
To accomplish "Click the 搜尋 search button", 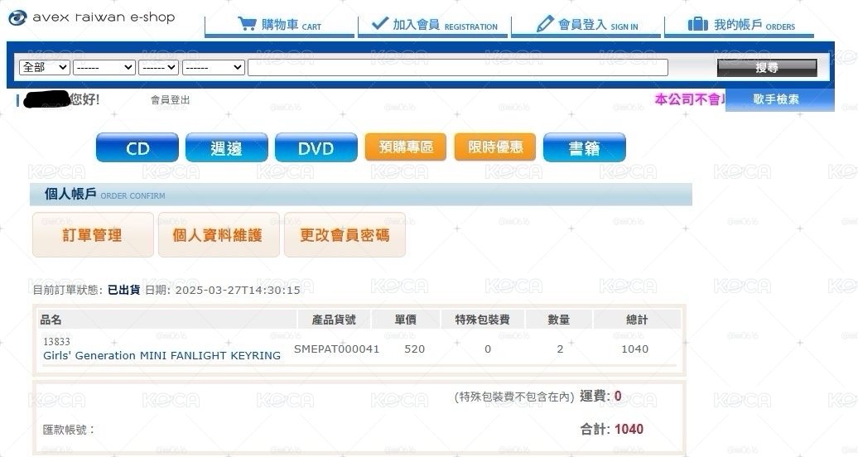I will pyautogui.click(x=767, y=67).
